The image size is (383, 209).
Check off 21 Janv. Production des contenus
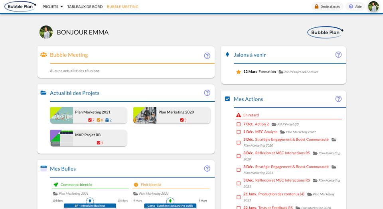point(239,197)
